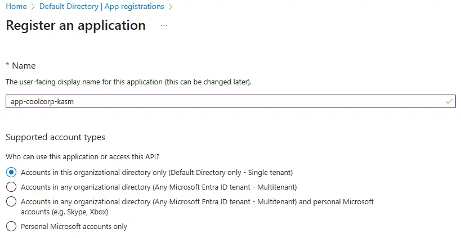Open the ellipsis more options menu
The width and height of the screenshot is (461, 238).
tap(164, 26)
